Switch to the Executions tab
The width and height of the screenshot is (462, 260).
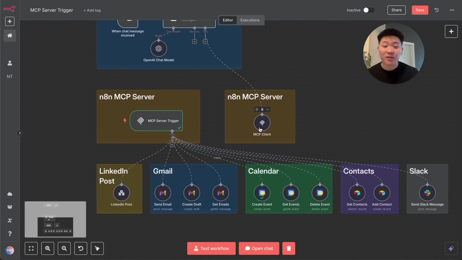[250, 20]
